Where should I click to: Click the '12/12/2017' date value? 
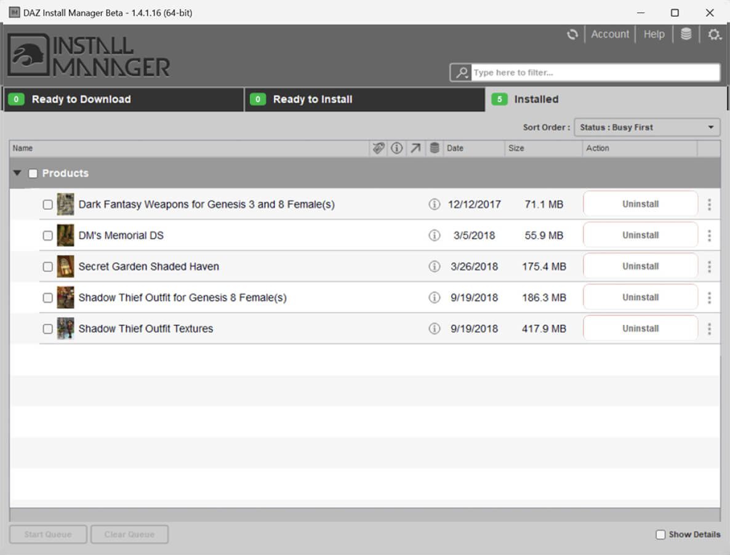[x=475, y=204]
